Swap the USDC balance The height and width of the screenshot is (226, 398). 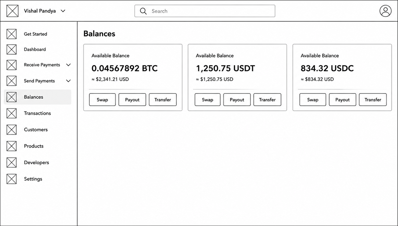(x=313, y=100)
